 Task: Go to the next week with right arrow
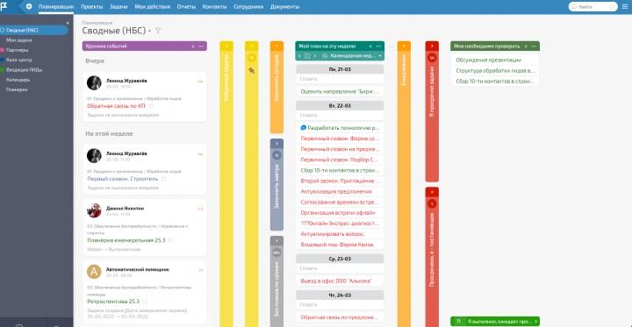point(315,55)
